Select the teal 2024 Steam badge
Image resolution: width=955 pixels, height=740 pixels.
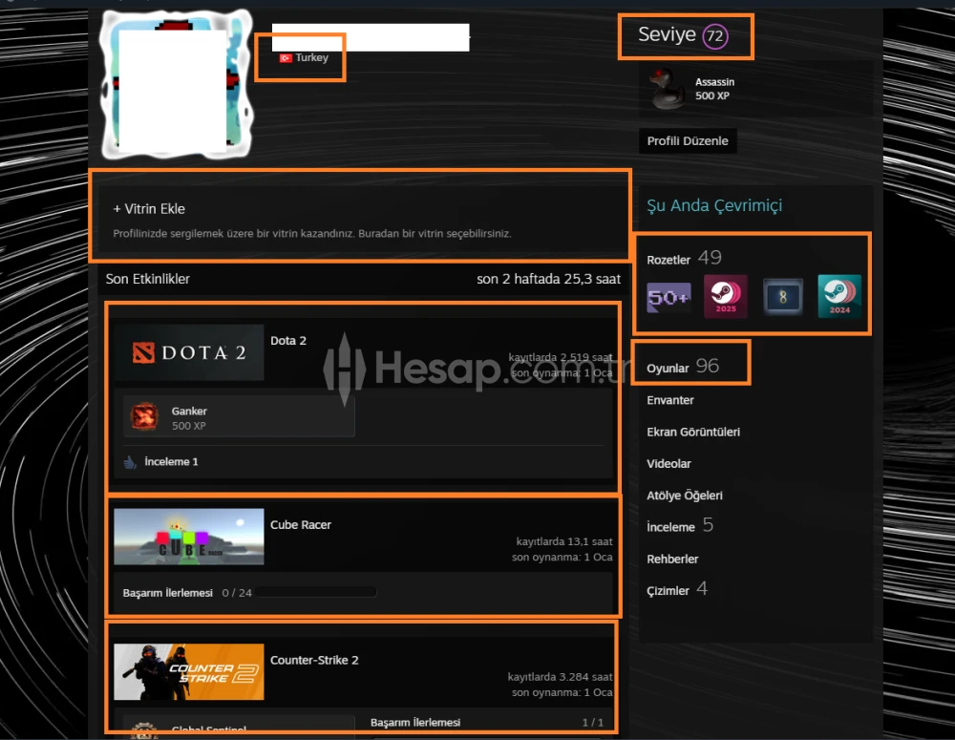coord(839,297)
